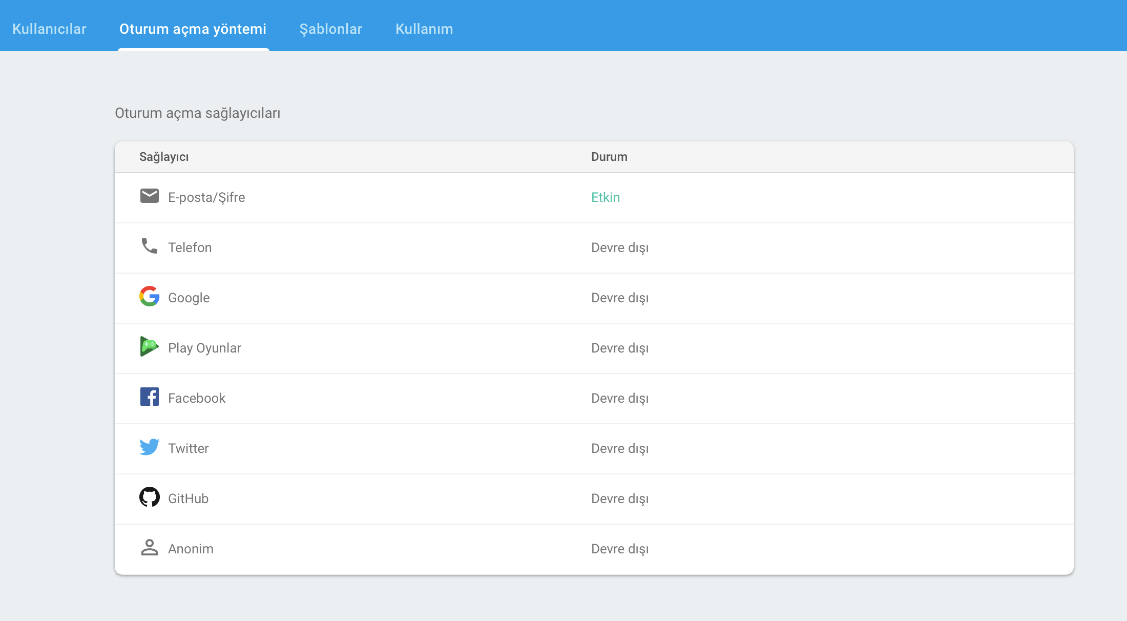Select the Google provider label
The width and height of the screenshot is (1127, 621).
[x=189, y=298]
